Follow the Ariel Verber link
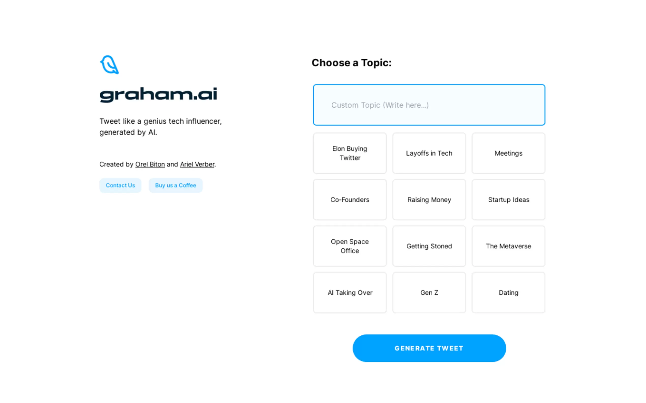Viewport: 646px width, 403px height. (x=197, y=164)
